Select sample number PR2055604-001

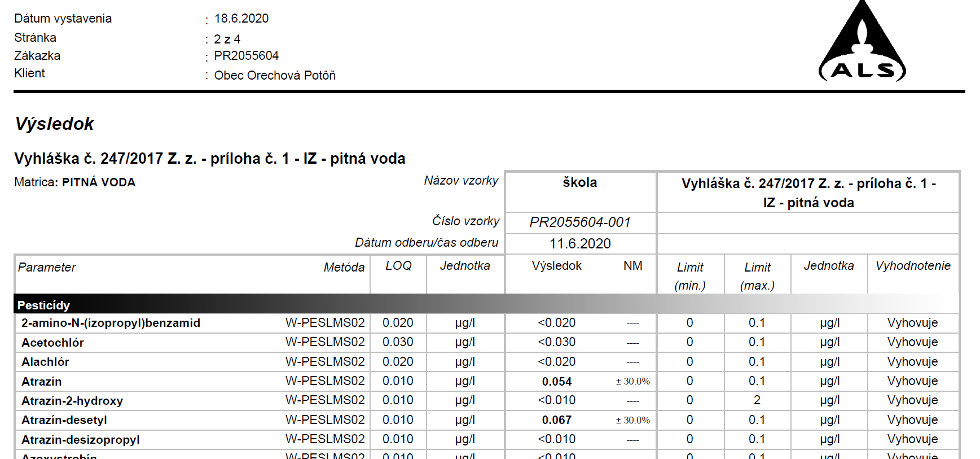click(x=579, y=222)
